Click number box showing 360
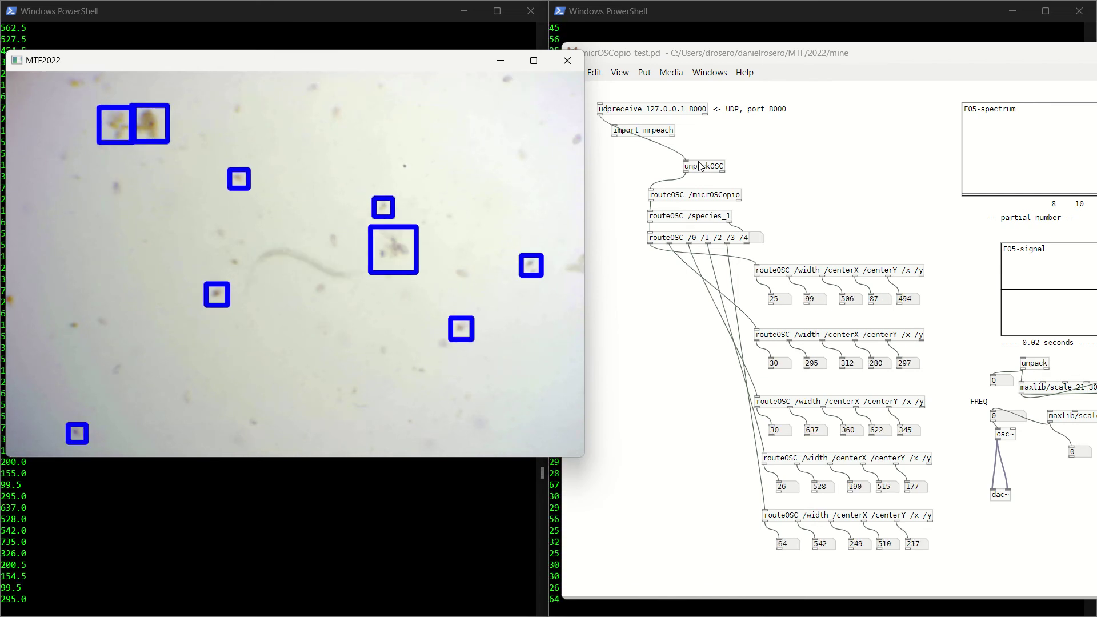1097x617 pixels. (851, 430)
